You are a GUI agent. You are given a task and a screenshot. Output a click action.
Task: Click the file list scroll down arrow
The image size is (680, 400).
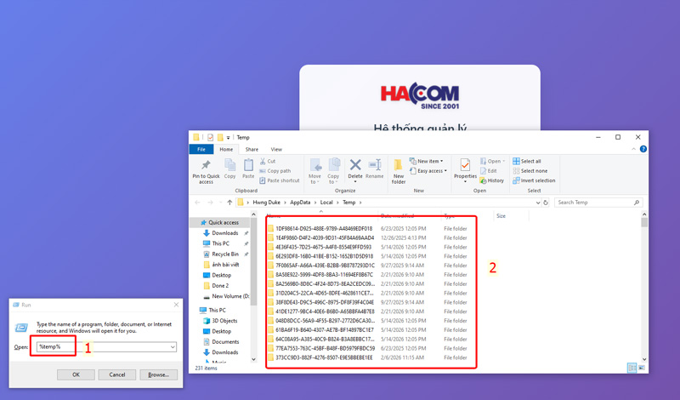click(x=644, y=359)
